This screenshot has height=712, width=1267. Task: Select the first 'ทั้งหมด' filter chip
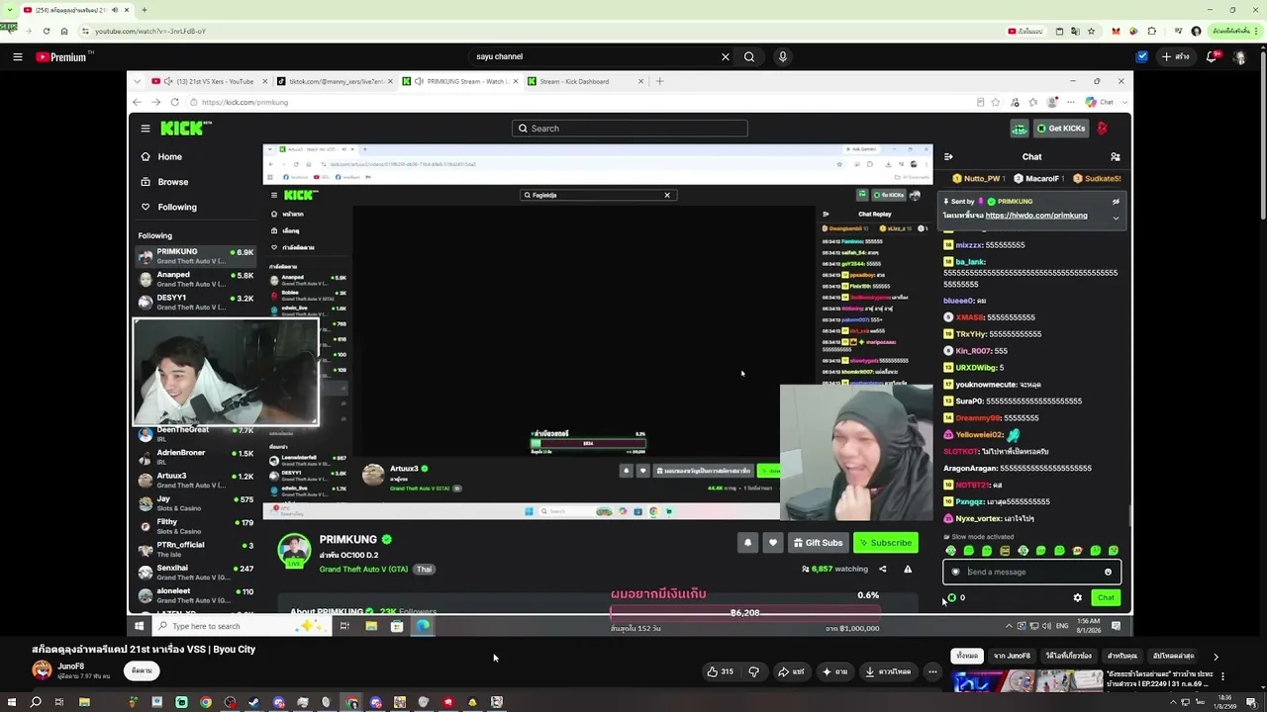pyautogui.click(x=967, y=656)
